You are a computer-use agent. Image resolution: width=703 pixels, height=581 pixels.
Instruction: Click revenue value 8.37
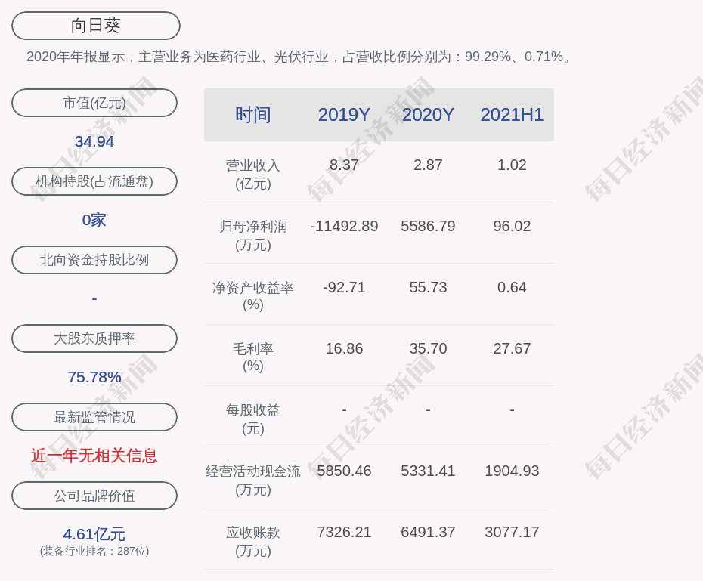tap(344, 165)
